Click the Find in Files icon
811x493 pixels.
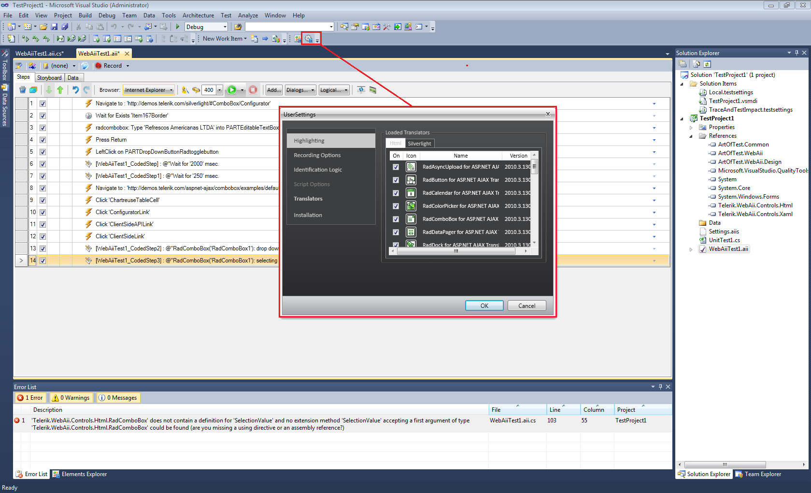pos(238,27)
